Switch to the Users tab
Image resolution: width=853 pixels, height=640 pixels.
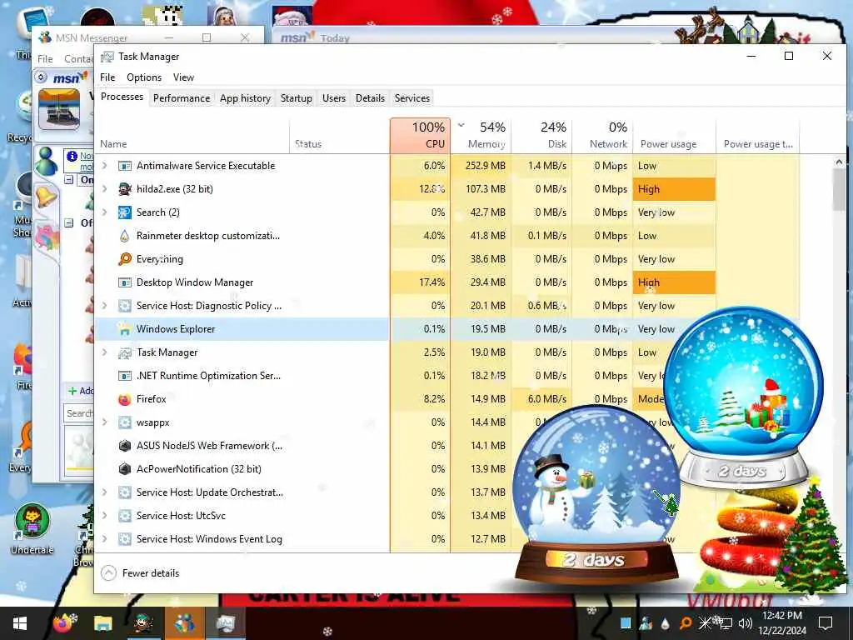[334, 98]
